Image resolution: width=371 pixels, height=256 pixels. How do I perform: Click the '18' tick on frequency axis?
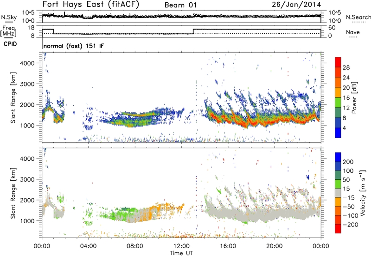(31, 28)
